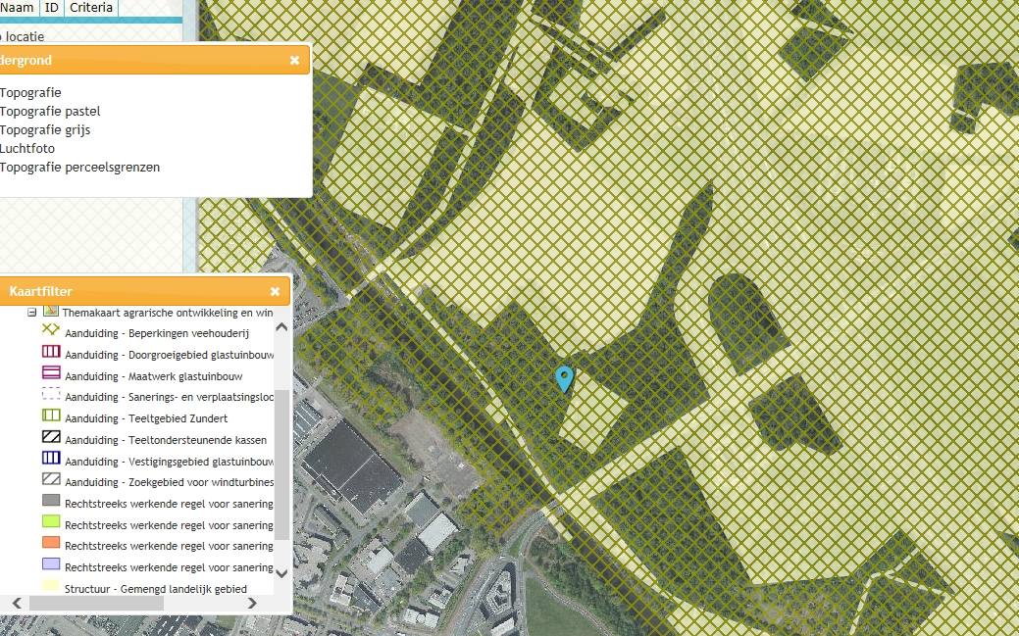
Task: Click the Kaartfilter horizontal scrollbar thumb
Action: tap(96, 604)
